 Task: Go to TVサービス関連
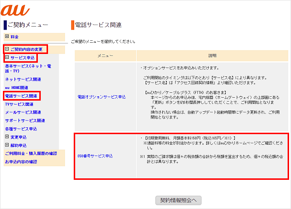[x=19, y=104]
